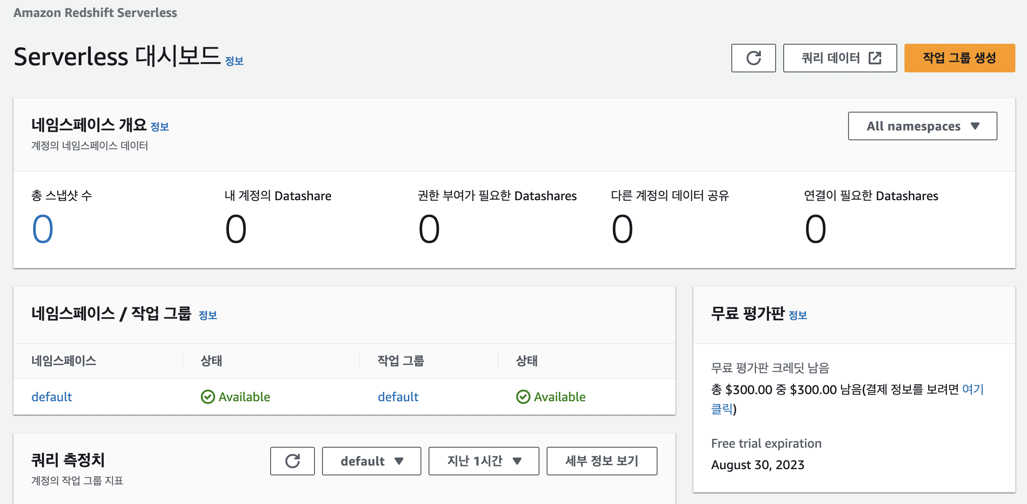Open the 지난 1시간 time range dropdown

tap(484, 461)
